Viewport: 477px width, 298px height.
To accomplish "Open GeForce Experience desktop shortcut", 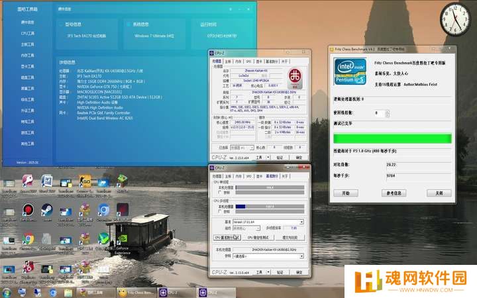I will point(123,239).
